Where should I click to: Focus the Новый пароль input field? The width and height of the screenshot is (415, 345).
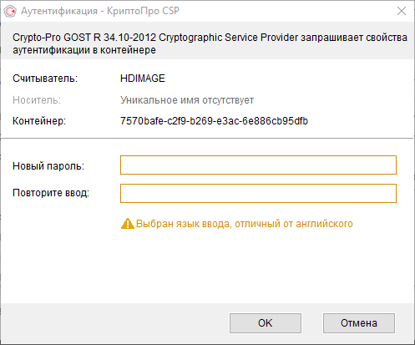pyautogui.click(x=258, y=165)
